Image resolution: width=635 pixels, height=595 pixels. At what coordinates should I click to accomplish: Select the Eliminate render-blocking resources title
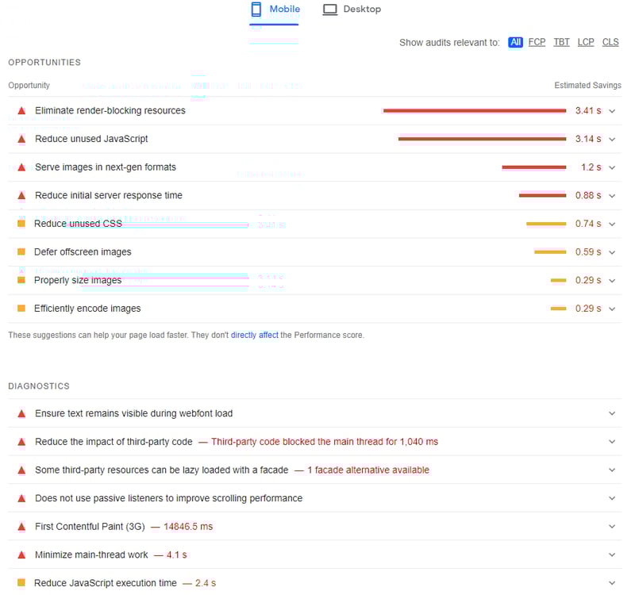click(x=110, y=110)
